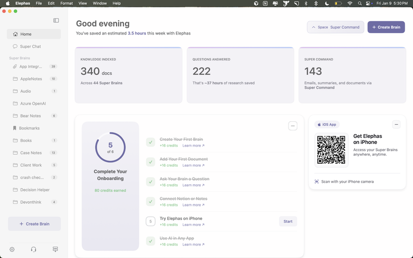Click the 3.5 hours saved text

point(137,33)
